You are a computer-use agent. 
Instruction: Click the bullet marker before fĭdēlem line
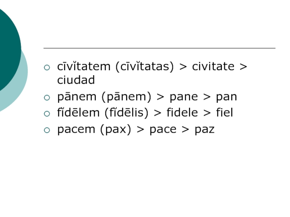46,114
